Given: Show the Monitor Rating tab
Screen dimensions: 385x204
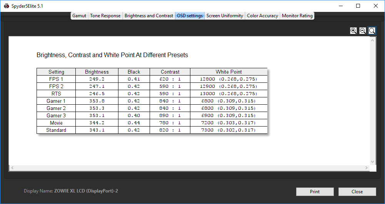Looking at the screenshot, I should 297,16.
